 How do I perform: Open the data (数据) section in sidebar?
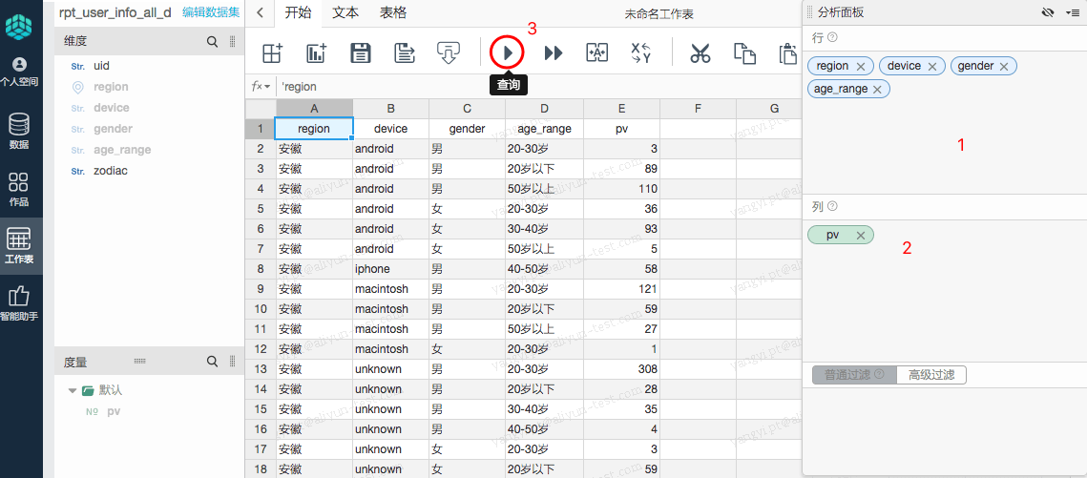click(x=19, y=131)
